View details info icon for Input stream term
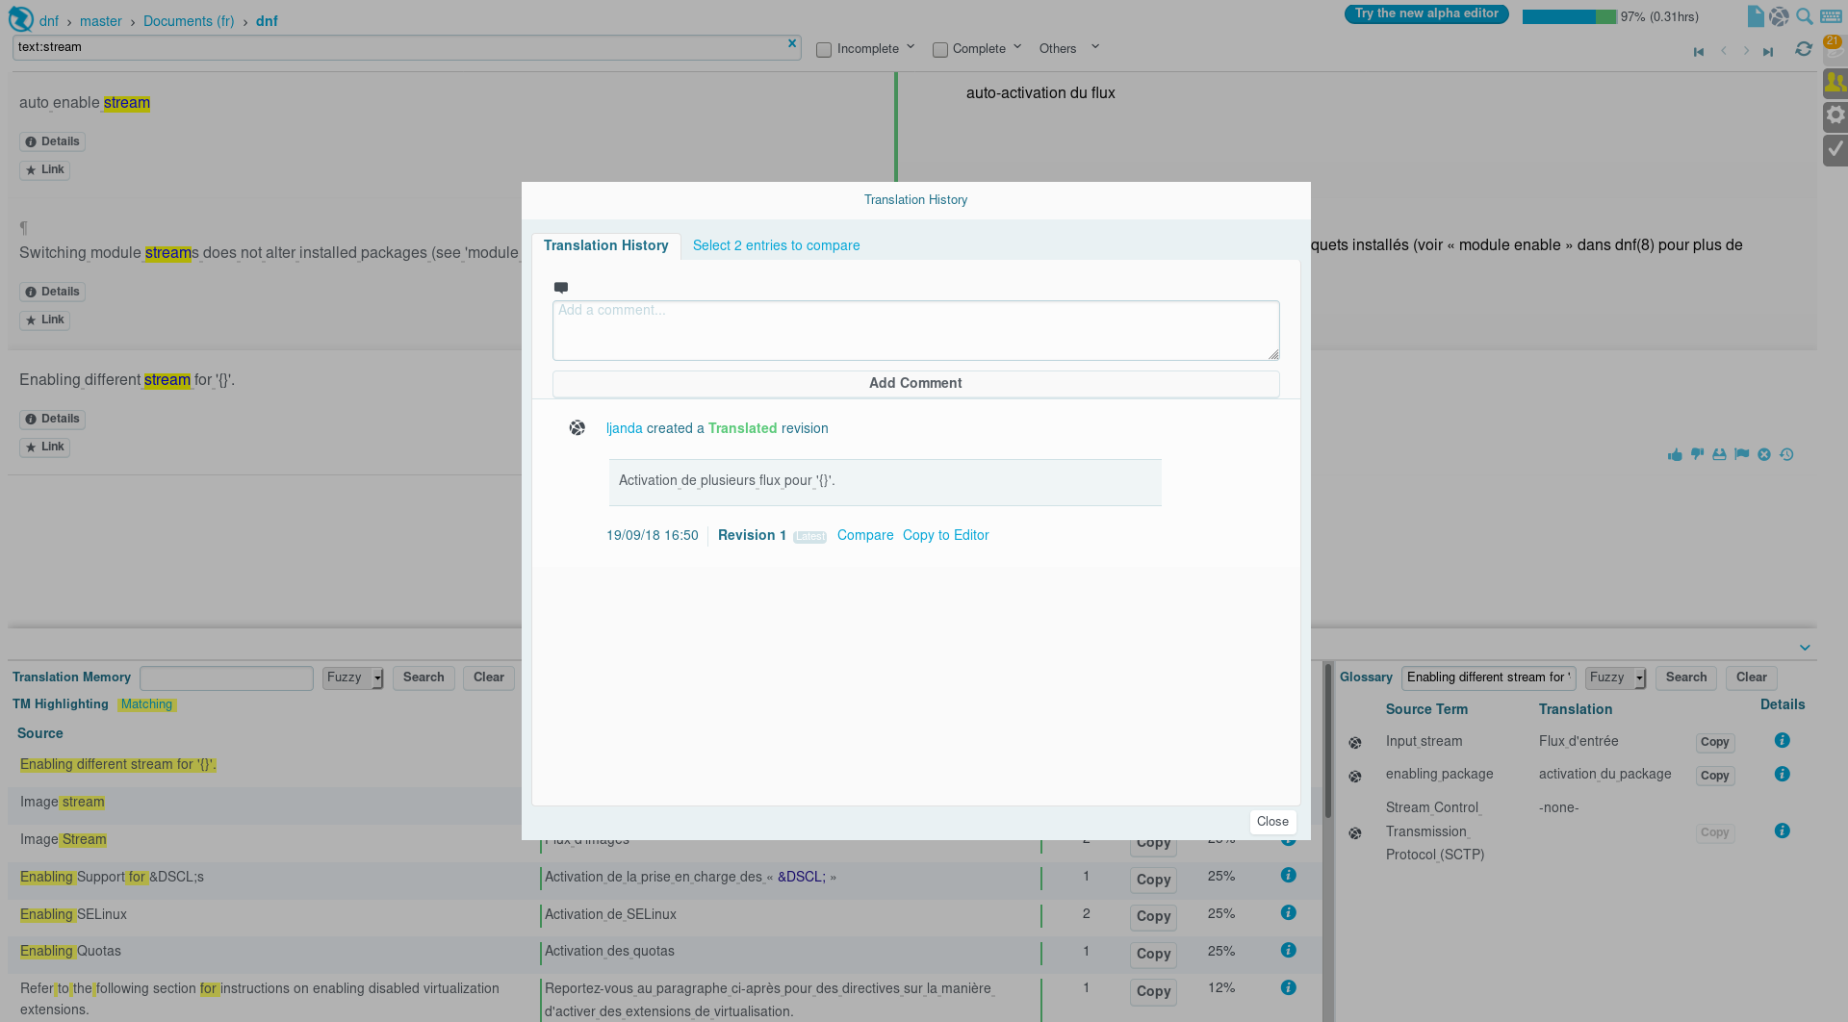Screen dimensions: 1848x1022 tap(1783, 740)
